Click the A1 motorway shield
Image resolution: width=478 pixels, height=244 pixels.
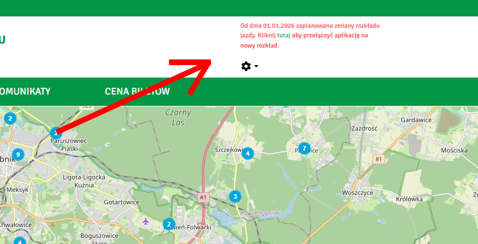(x=203, y=198)
